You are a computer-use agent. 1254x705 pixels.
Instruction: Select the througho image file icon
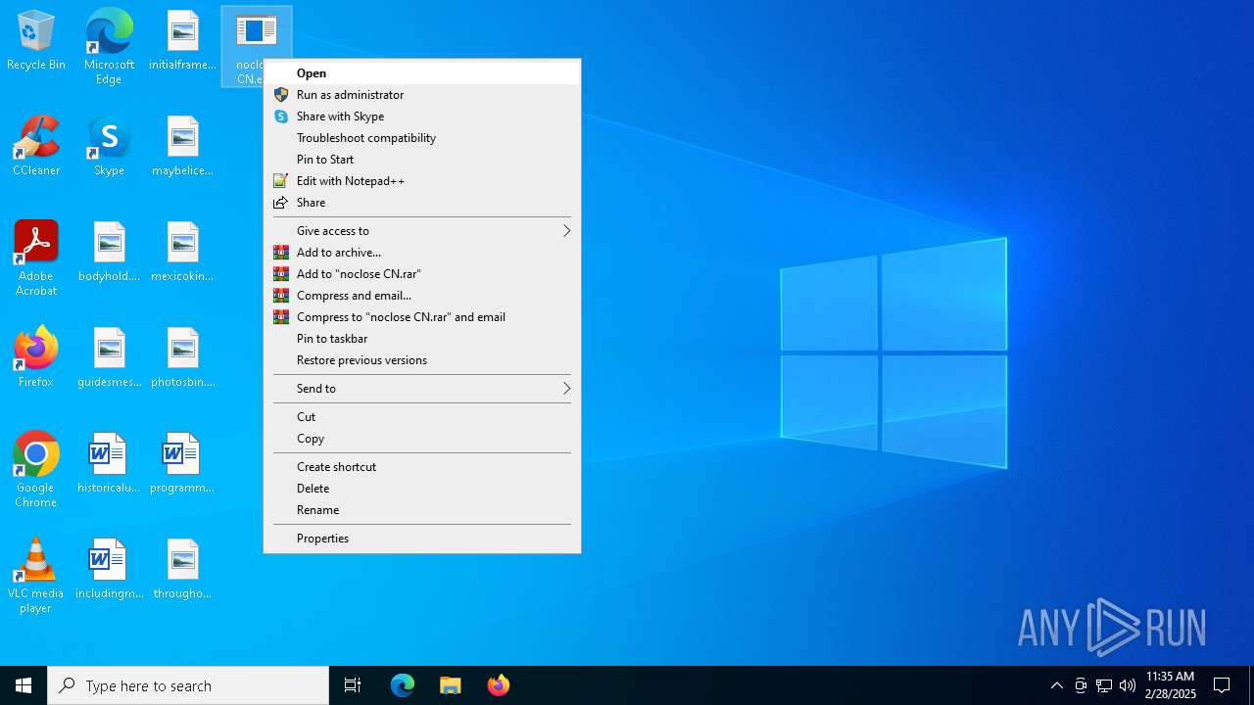[x=182, y=570]
